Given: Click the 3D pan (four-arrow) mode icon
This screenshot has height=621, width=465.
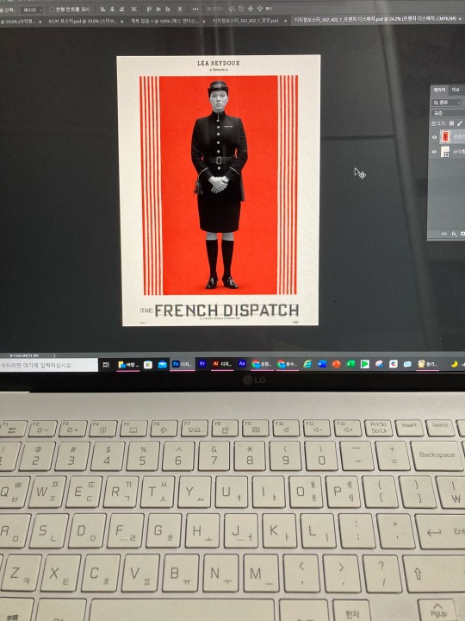Looking at the screenshot, I should pyautogui.click(x=251, y=9).
